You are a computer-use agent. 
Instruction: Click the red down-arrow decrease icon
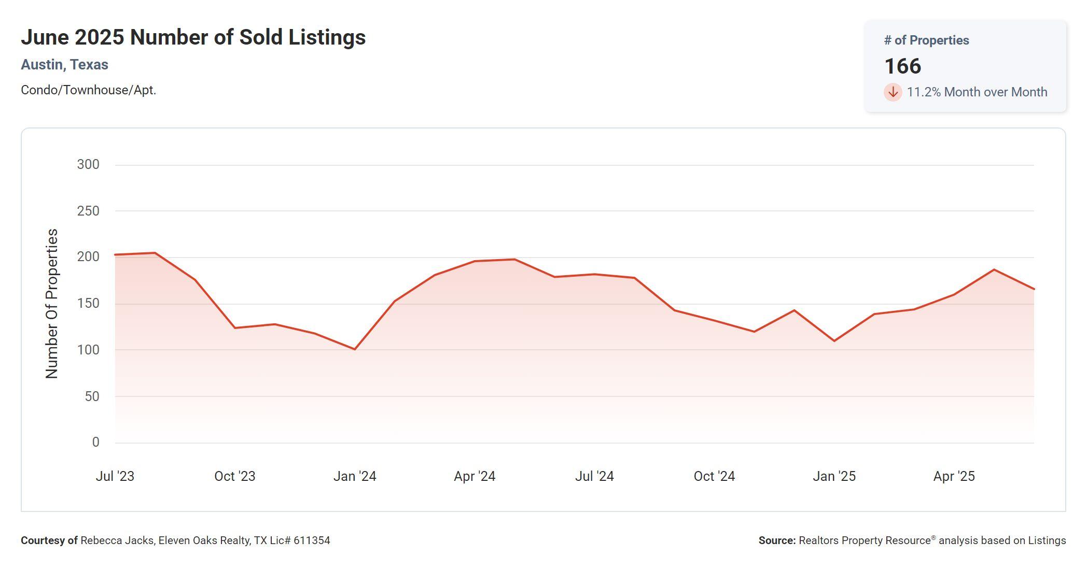click(893, 92)
